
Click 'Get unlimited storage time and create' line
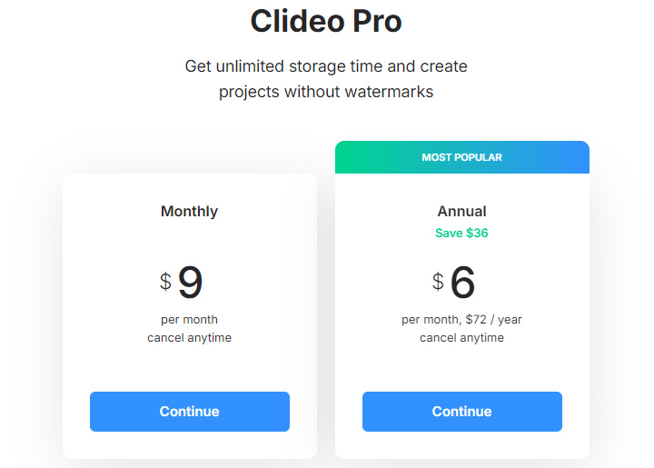pyautogui.click(x=326, y=66)
